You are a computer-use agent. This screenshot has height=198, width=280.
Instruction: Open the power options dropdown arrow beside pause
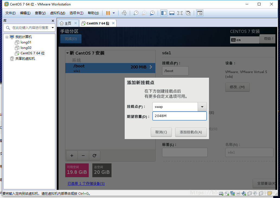pyautogui.click(x=114, y=13)
